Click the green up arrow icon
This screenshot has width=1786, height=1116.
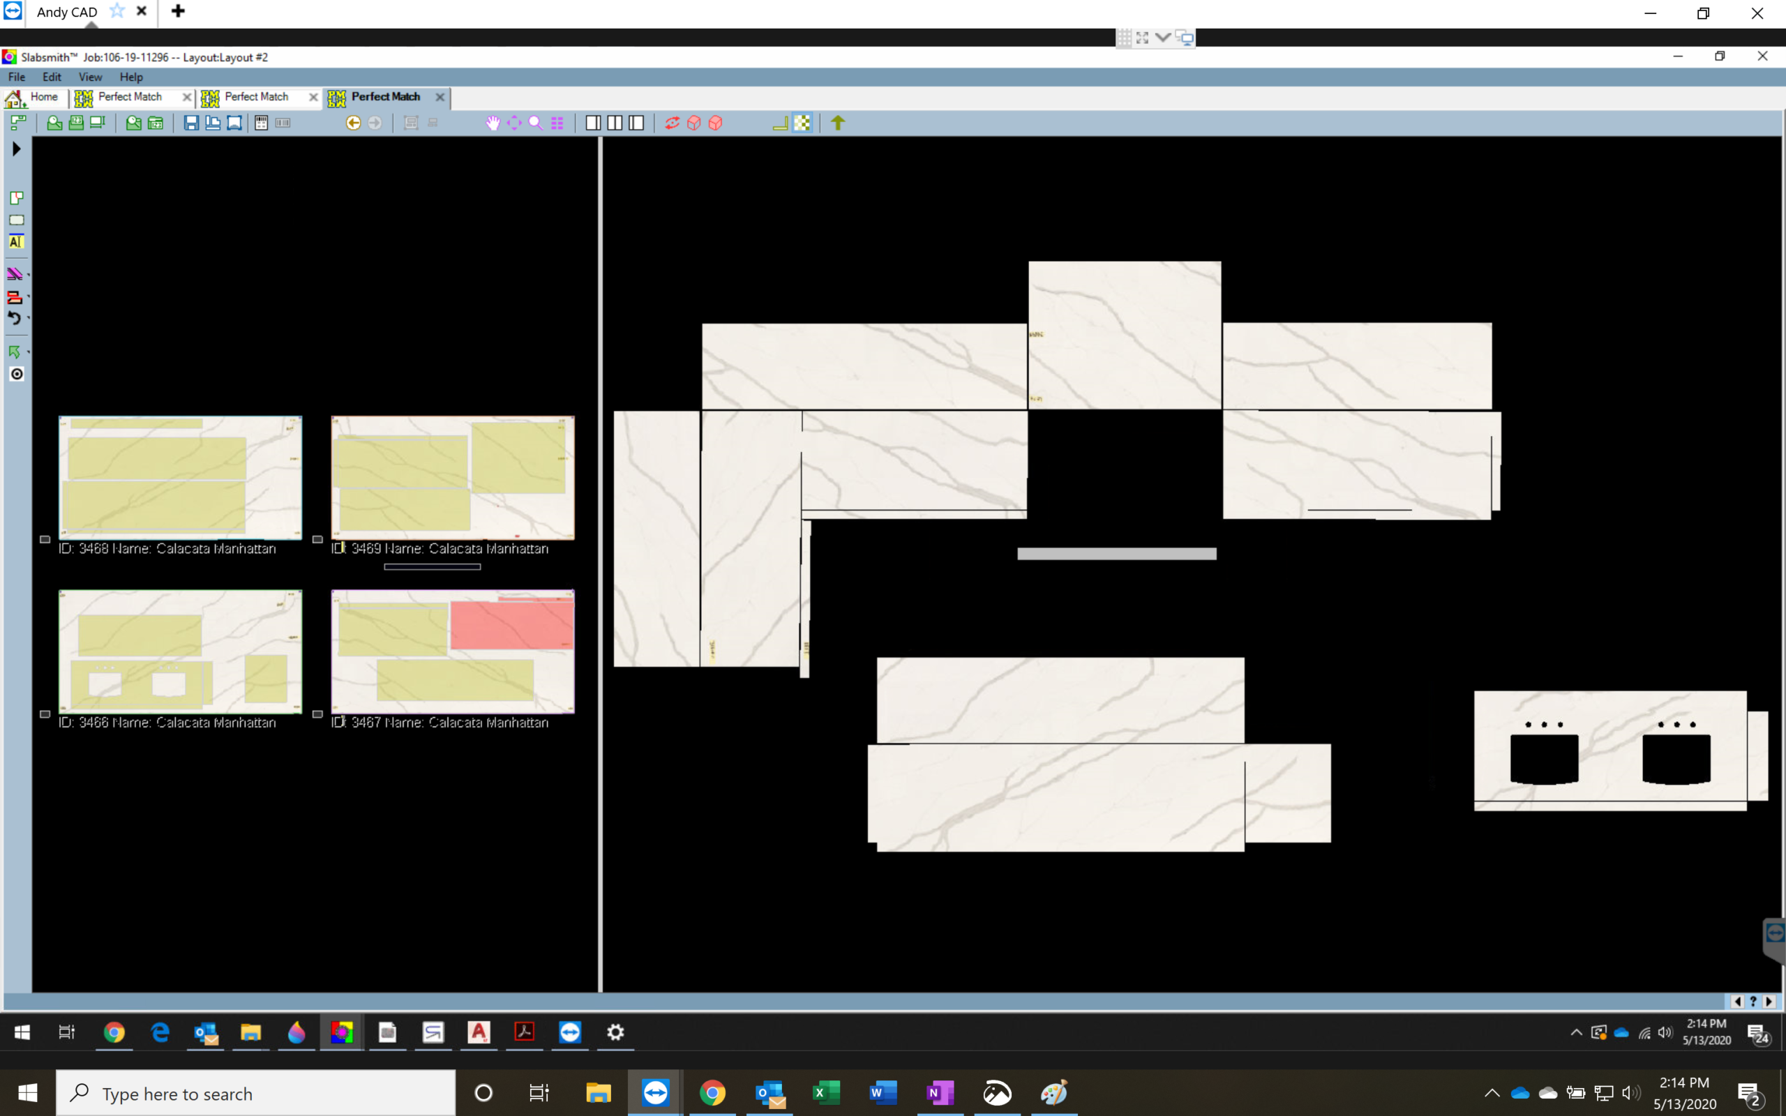click(x=838, y=123)
